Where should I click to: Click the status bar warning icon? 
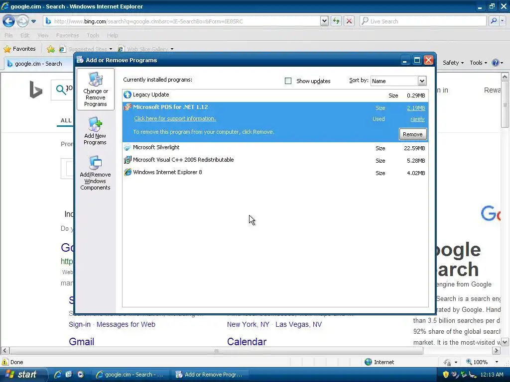[5, 362]
